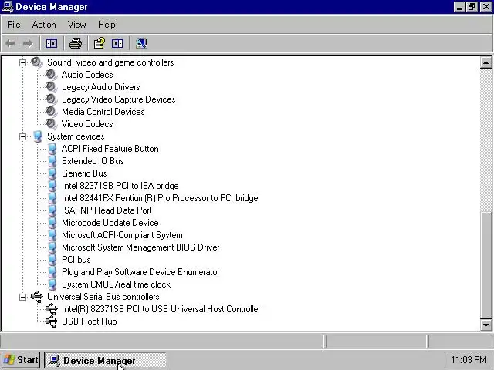
Task: Click the Universal Serial Bus controllers icon
Action: click(37, 297)
